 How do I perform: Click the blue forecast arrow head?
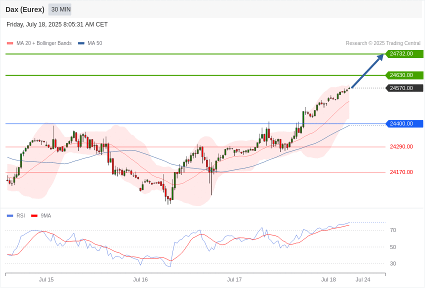pyautogui.click(x=380, y=57)
